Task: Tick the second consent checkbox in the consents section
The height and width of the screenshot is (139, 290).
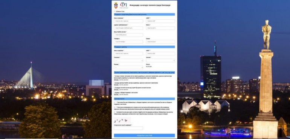Action: (x=115, y=107)
